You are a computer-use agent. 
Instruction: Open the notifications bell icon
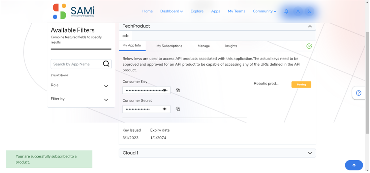click(286, 11)
